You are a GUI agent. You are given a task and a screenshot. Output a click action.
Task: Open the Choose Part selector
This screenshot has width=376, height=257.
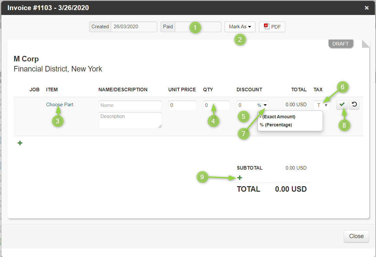pos(59,104)
